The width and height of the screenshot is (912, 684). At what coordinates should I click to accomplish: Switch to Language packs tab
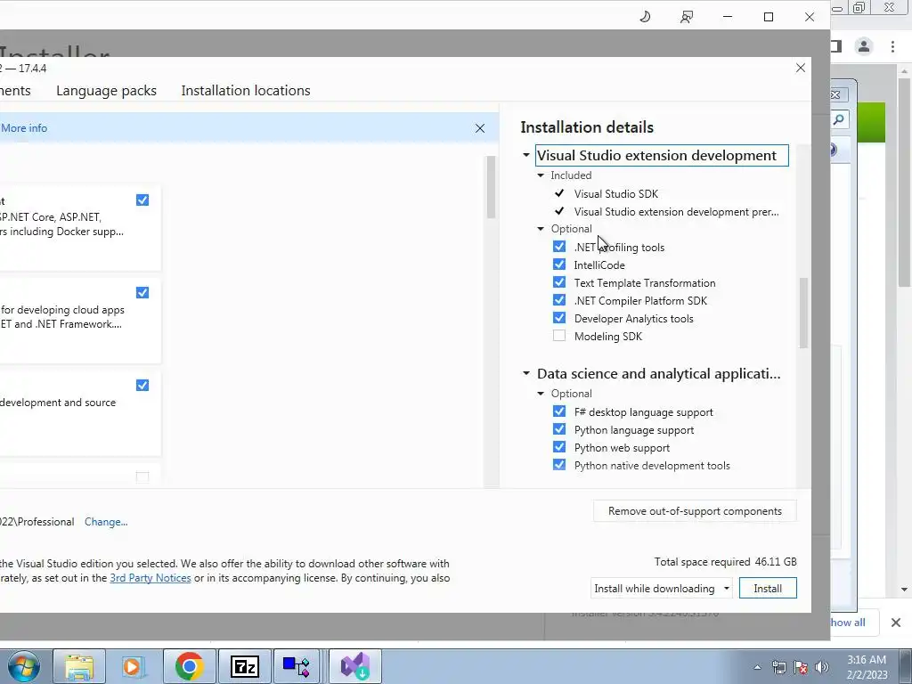click(x=107, y=91)
